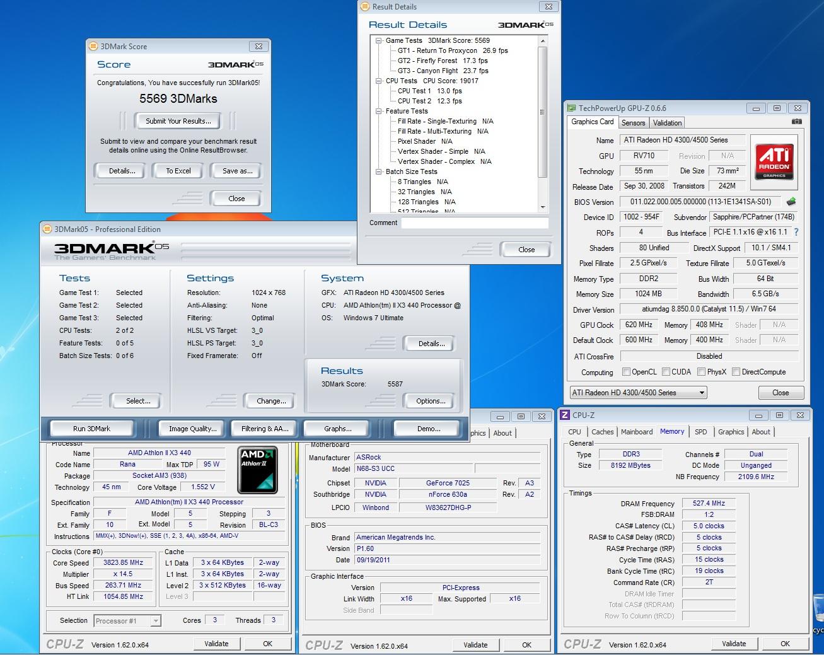Viewport: 824px width, 655px height.
Task: Close Result Details using title bar X
Action: click(x=548, y=7)
